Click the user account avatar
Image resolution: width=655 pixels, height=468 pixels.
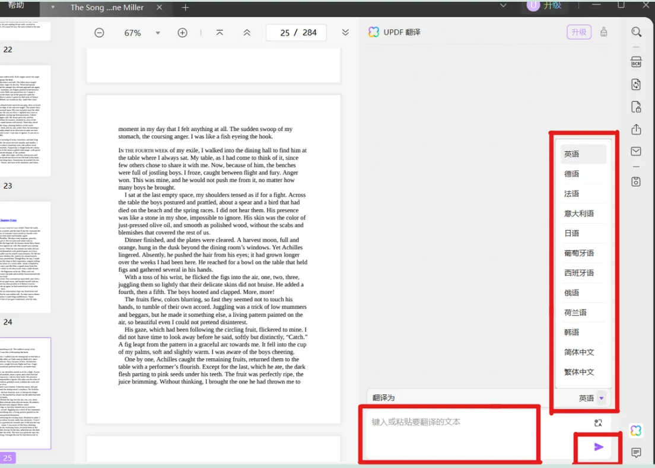tap(533, 5)
